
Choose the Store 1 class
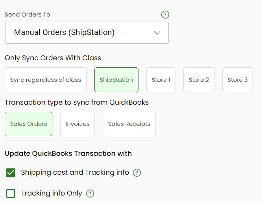pyautogui.click(x=161, y=80)
